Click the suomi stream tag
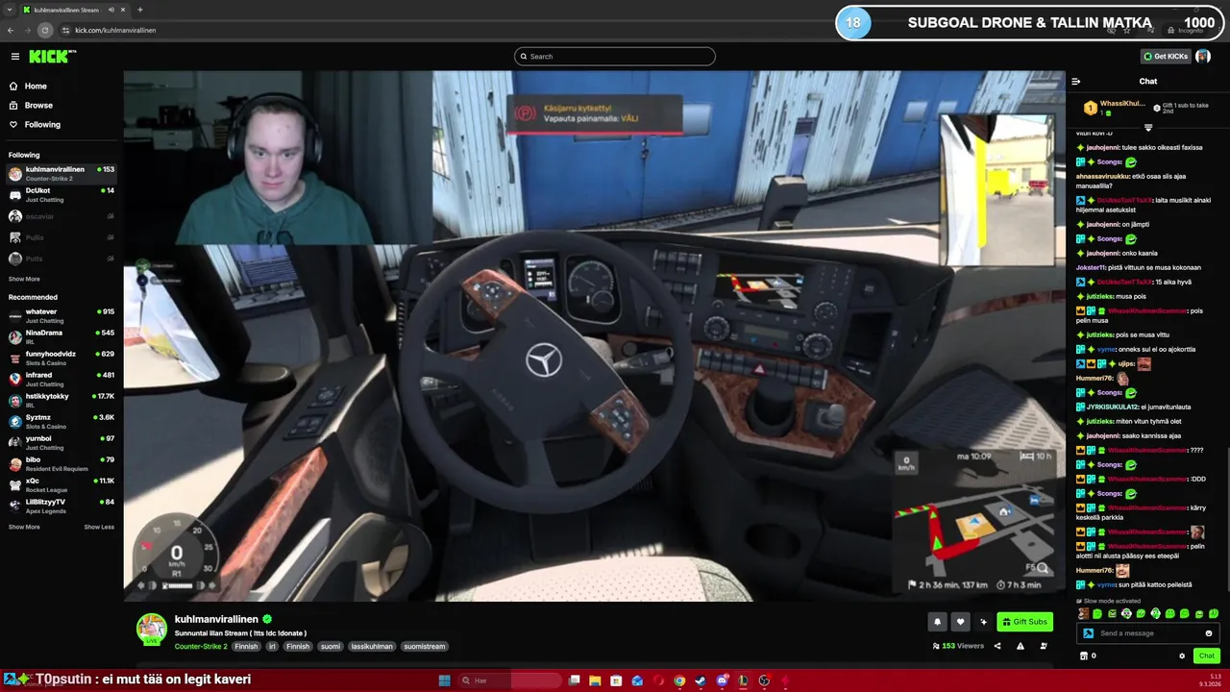The image size is (1230, 692). 331,647
